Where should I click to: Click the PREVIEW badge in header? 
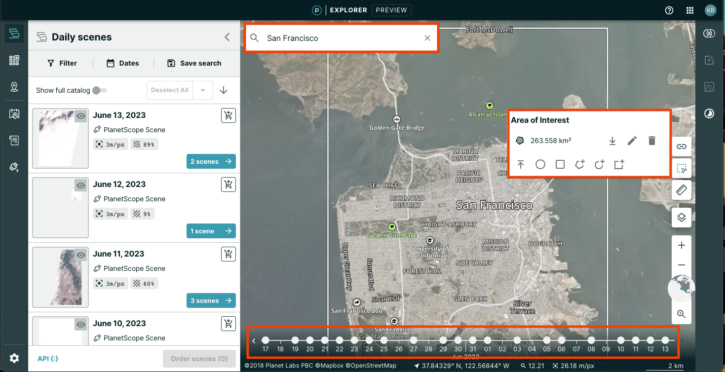pyautogui.click(x=391, y=10)
